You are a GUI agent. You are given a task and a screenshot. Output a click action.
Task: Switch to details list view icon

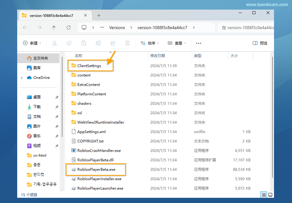(x=264, y=195)
